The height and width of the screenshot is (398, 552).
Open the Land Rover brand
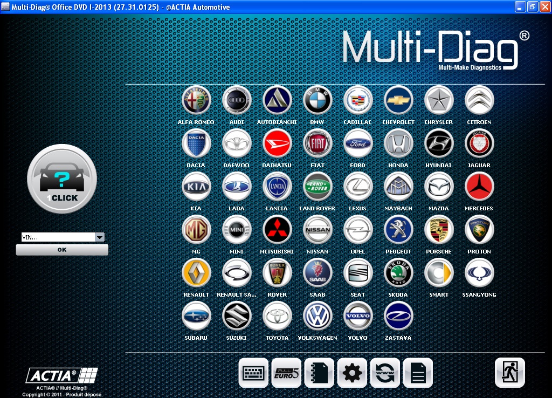point(318,187)
